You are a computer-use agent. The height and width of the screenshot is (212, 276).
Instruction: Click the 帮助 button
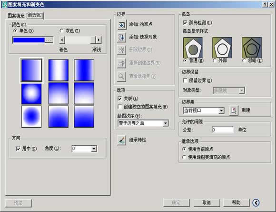point(237,202)
